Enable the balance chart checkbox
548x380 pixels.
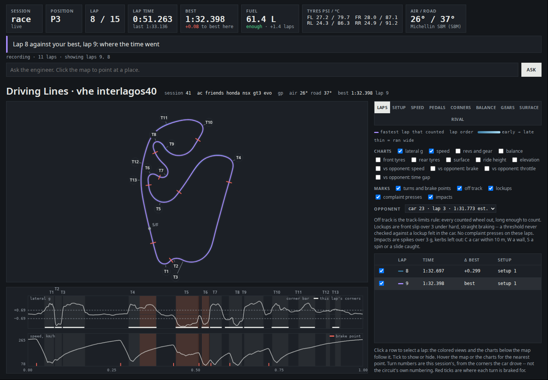pos(501,151)
